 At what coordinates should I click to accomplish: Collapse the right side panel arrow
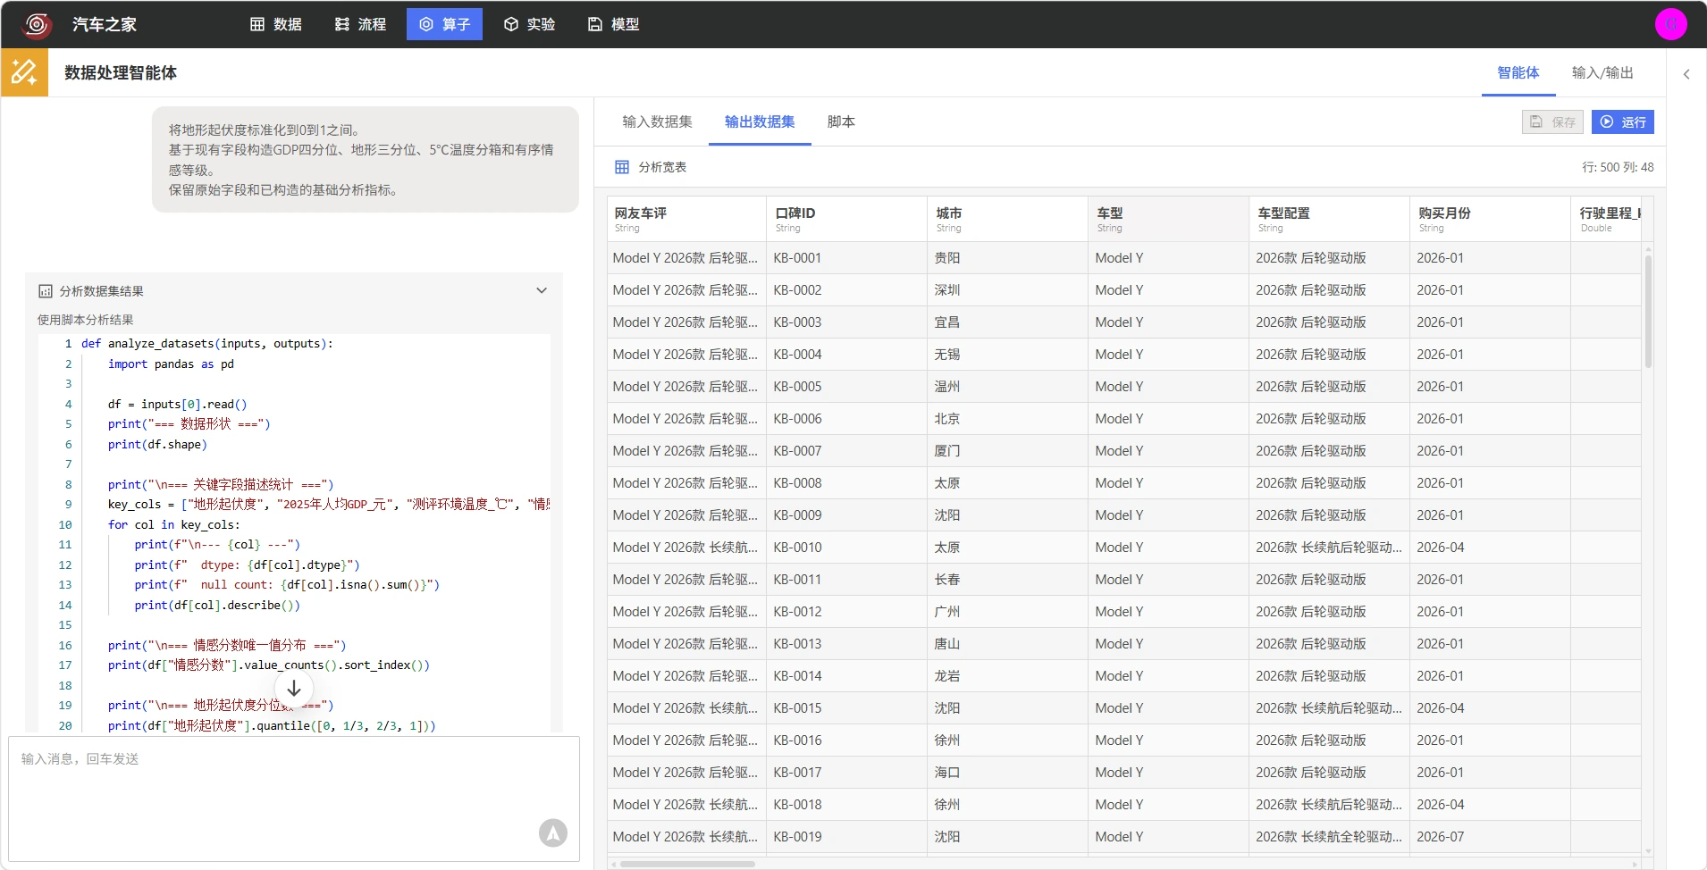coord(1686,74)
